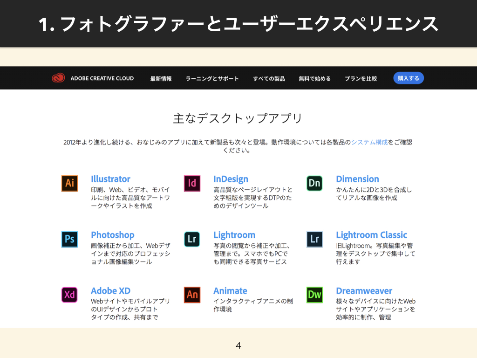Open the Lightroom Classic title link

[x=371, y=235]
